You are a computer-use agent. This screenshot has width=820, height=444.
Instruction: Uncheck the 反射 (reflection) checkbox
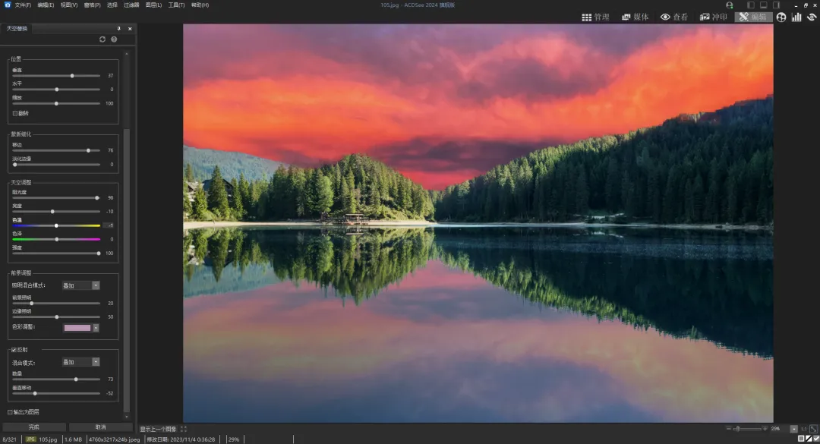14,350
